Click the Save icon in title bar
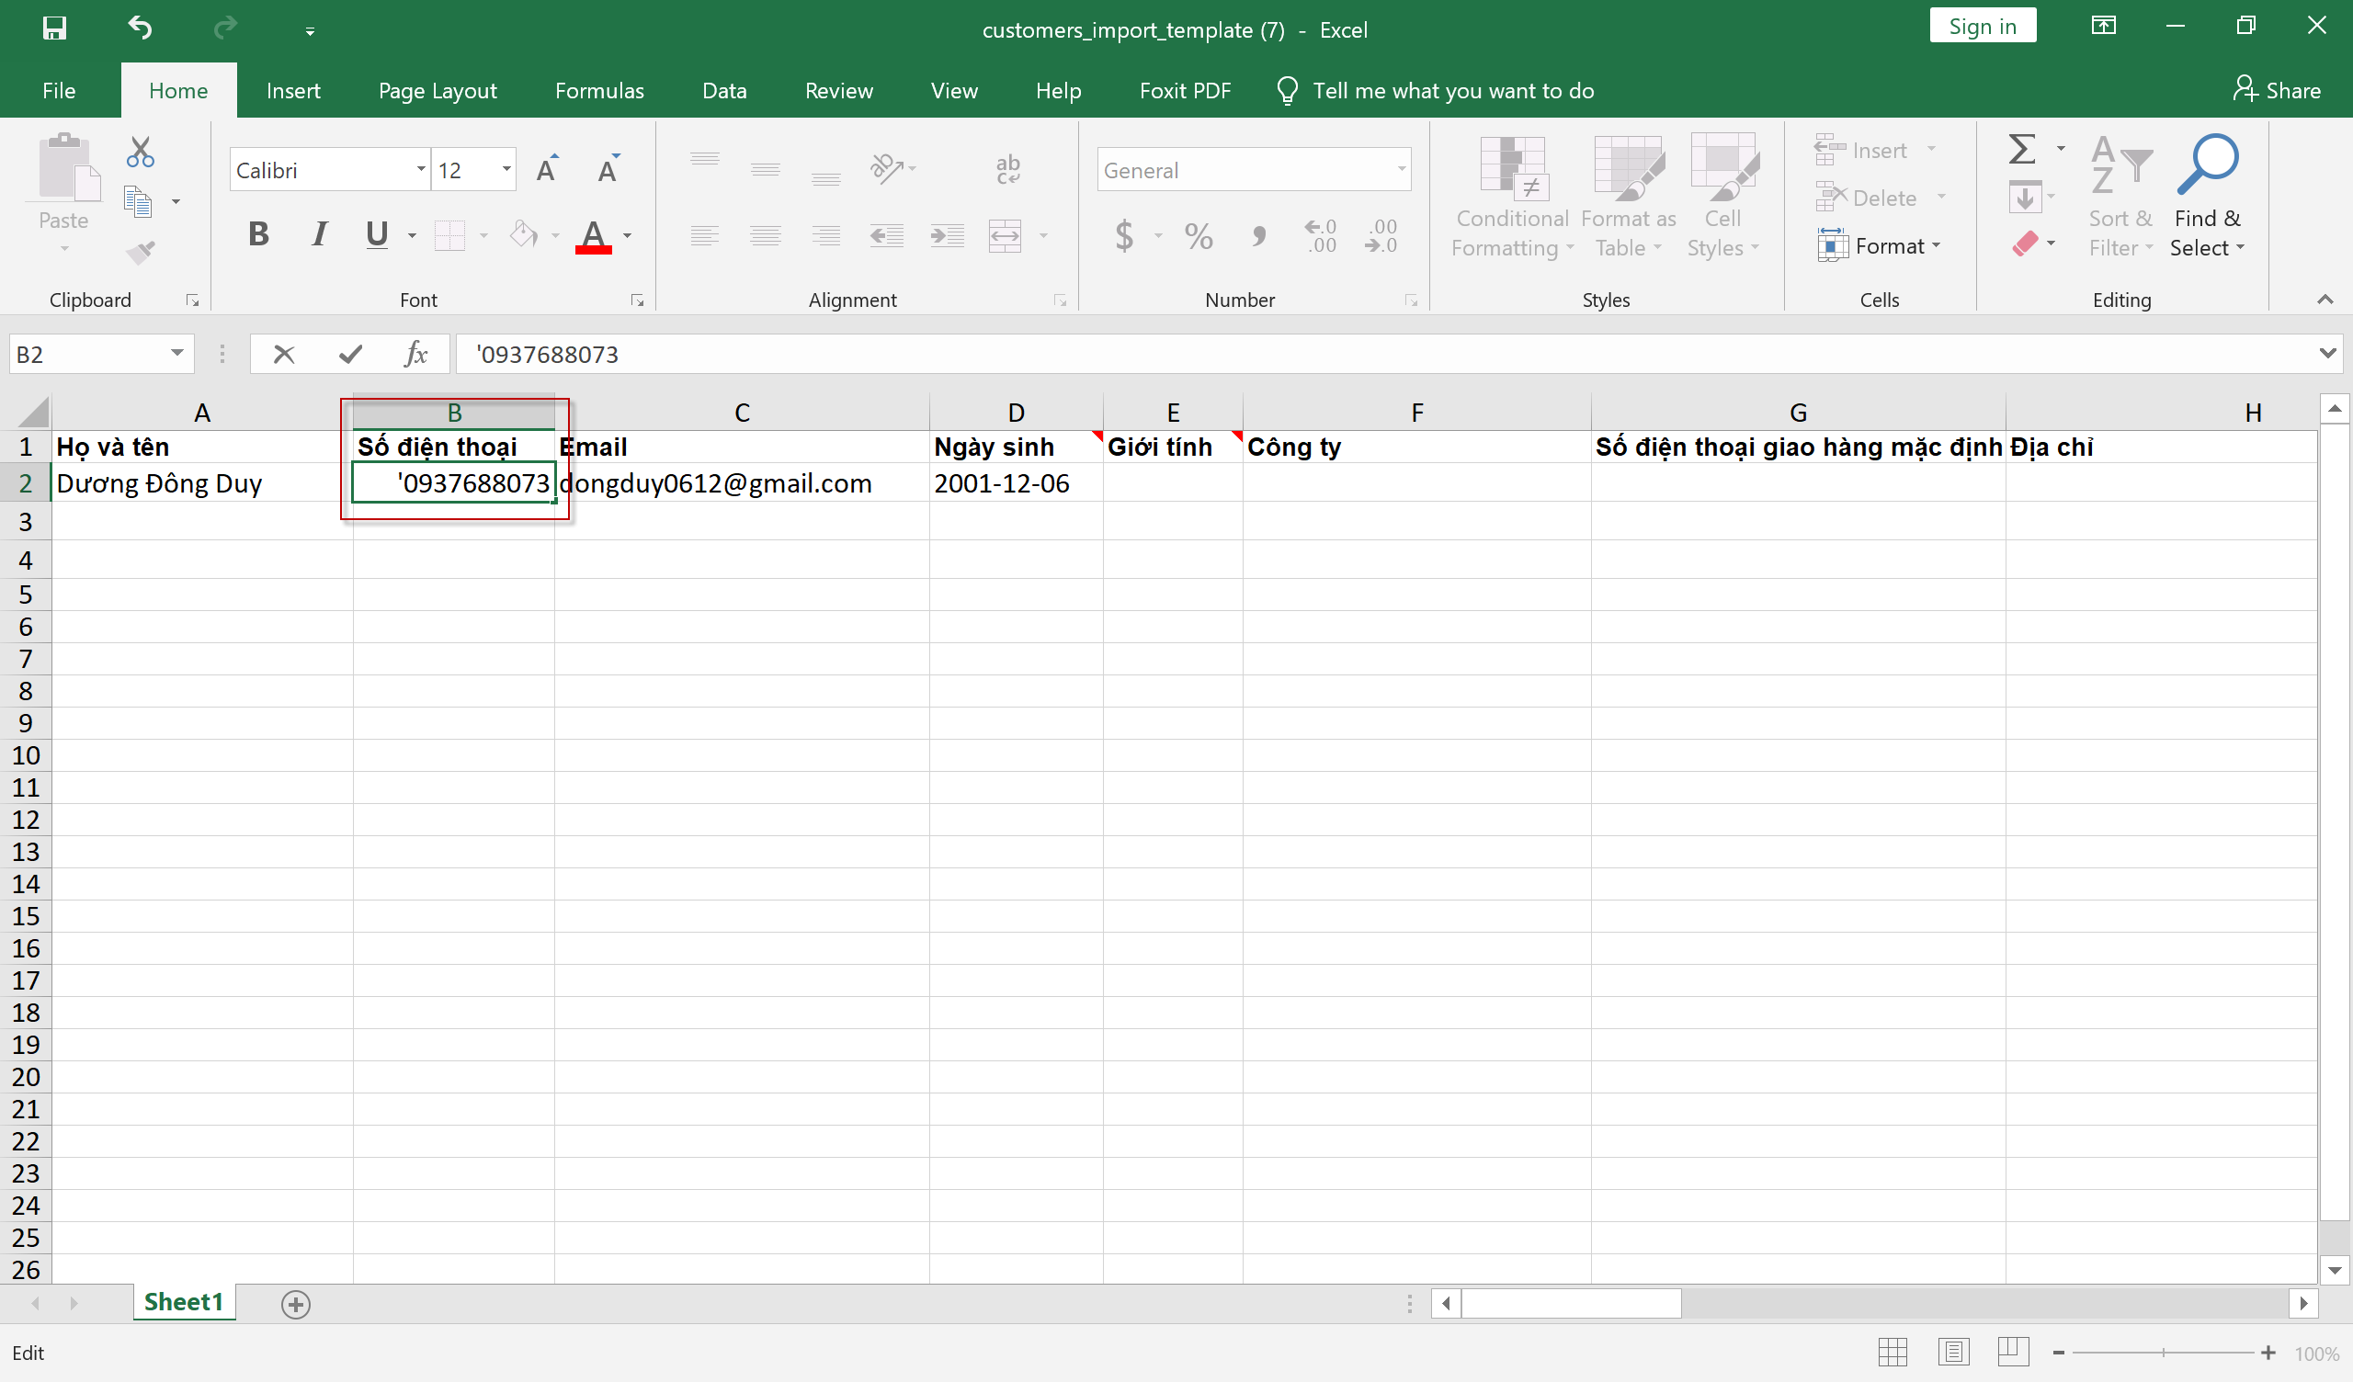Image resolution: width=2353 pixels, height=1382 pixels. (x=54, y=28)
